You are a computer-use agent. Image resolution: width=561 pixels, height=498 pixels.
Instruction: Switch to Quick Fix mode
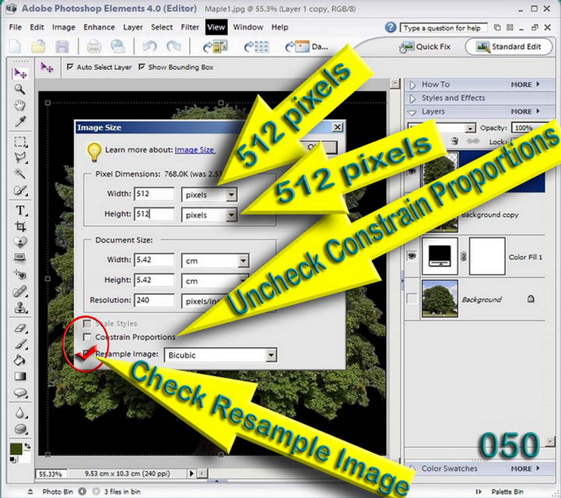[425, 47]
